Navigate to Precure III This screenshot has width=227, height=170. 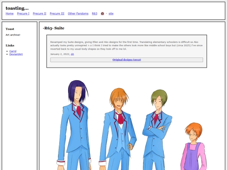57,13
